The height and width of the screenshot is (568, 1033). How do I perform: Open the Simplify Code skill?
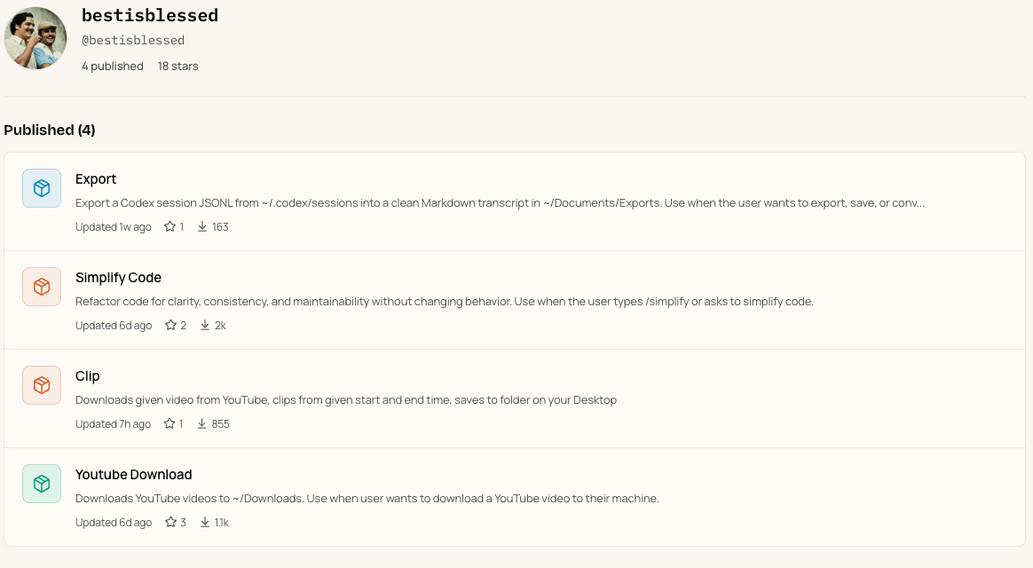(118, 278)
